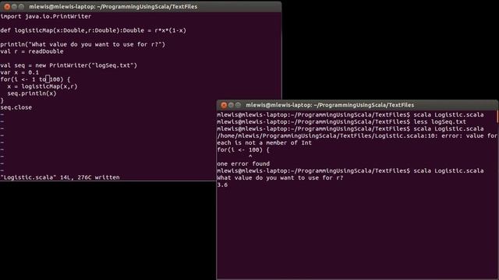
Task: Click the 'seq.close' line
Action: (x=16, y=107)
